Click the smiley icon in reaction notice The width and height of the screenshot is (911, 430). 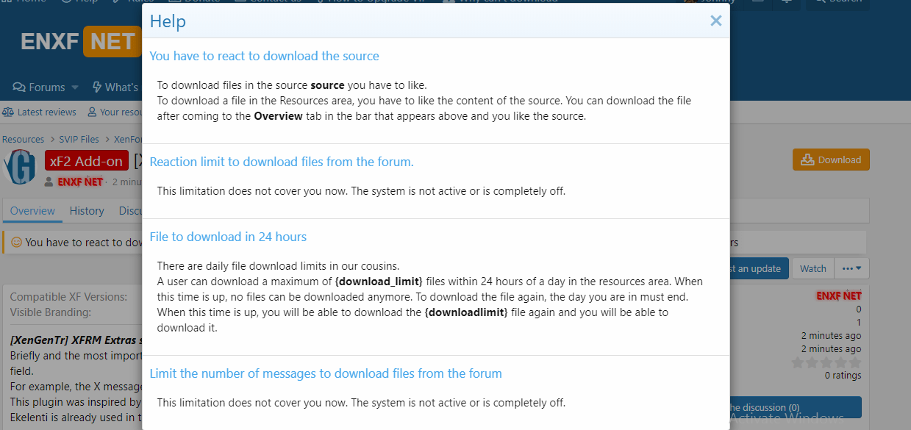click(x=16, y=242)
